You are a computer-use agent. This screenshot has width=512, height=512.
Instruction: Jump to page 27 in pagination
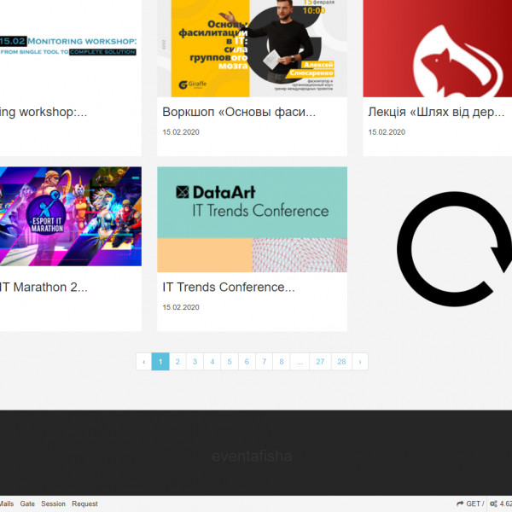coord(320,362)
